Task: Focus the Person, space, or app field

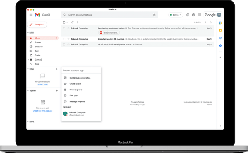Action: coord(81,70)
